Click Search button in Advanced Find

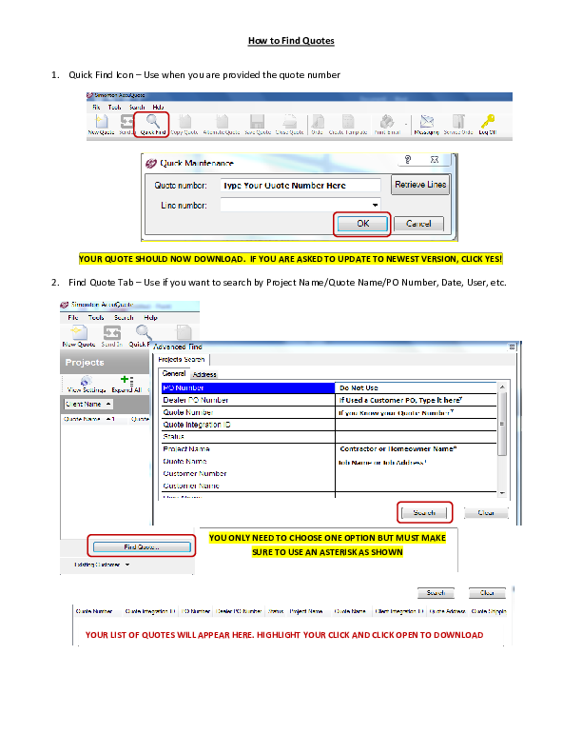click(424, 512)
